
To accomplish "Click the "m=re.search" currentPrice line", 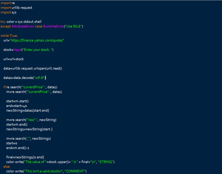I will [x=34, y=92].
